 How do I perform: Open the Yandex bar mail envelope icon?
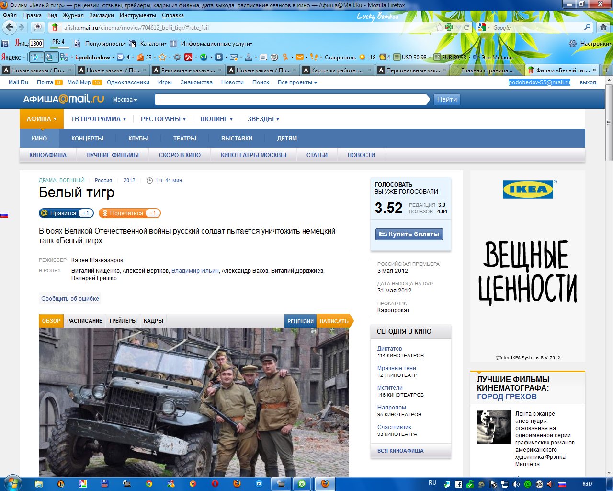[x=120, y=57]
